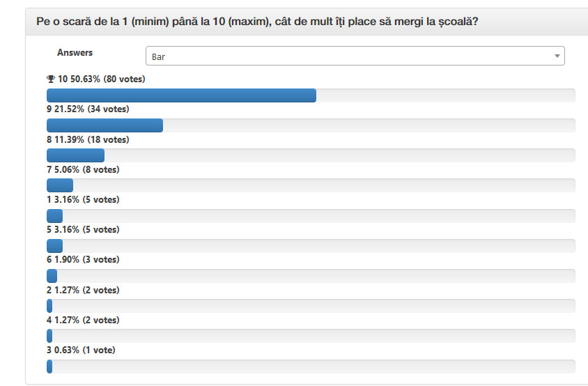Click the "6 1.90% (3 votes)" label

click(83, 259)
